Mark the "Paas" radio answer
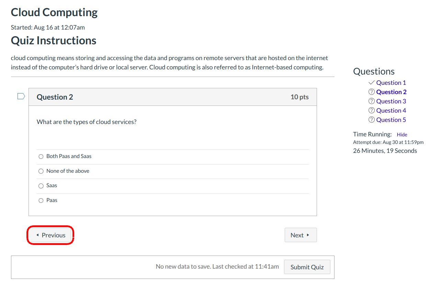Viewport: 432px width, 293px height. click(x=41, y=201)
